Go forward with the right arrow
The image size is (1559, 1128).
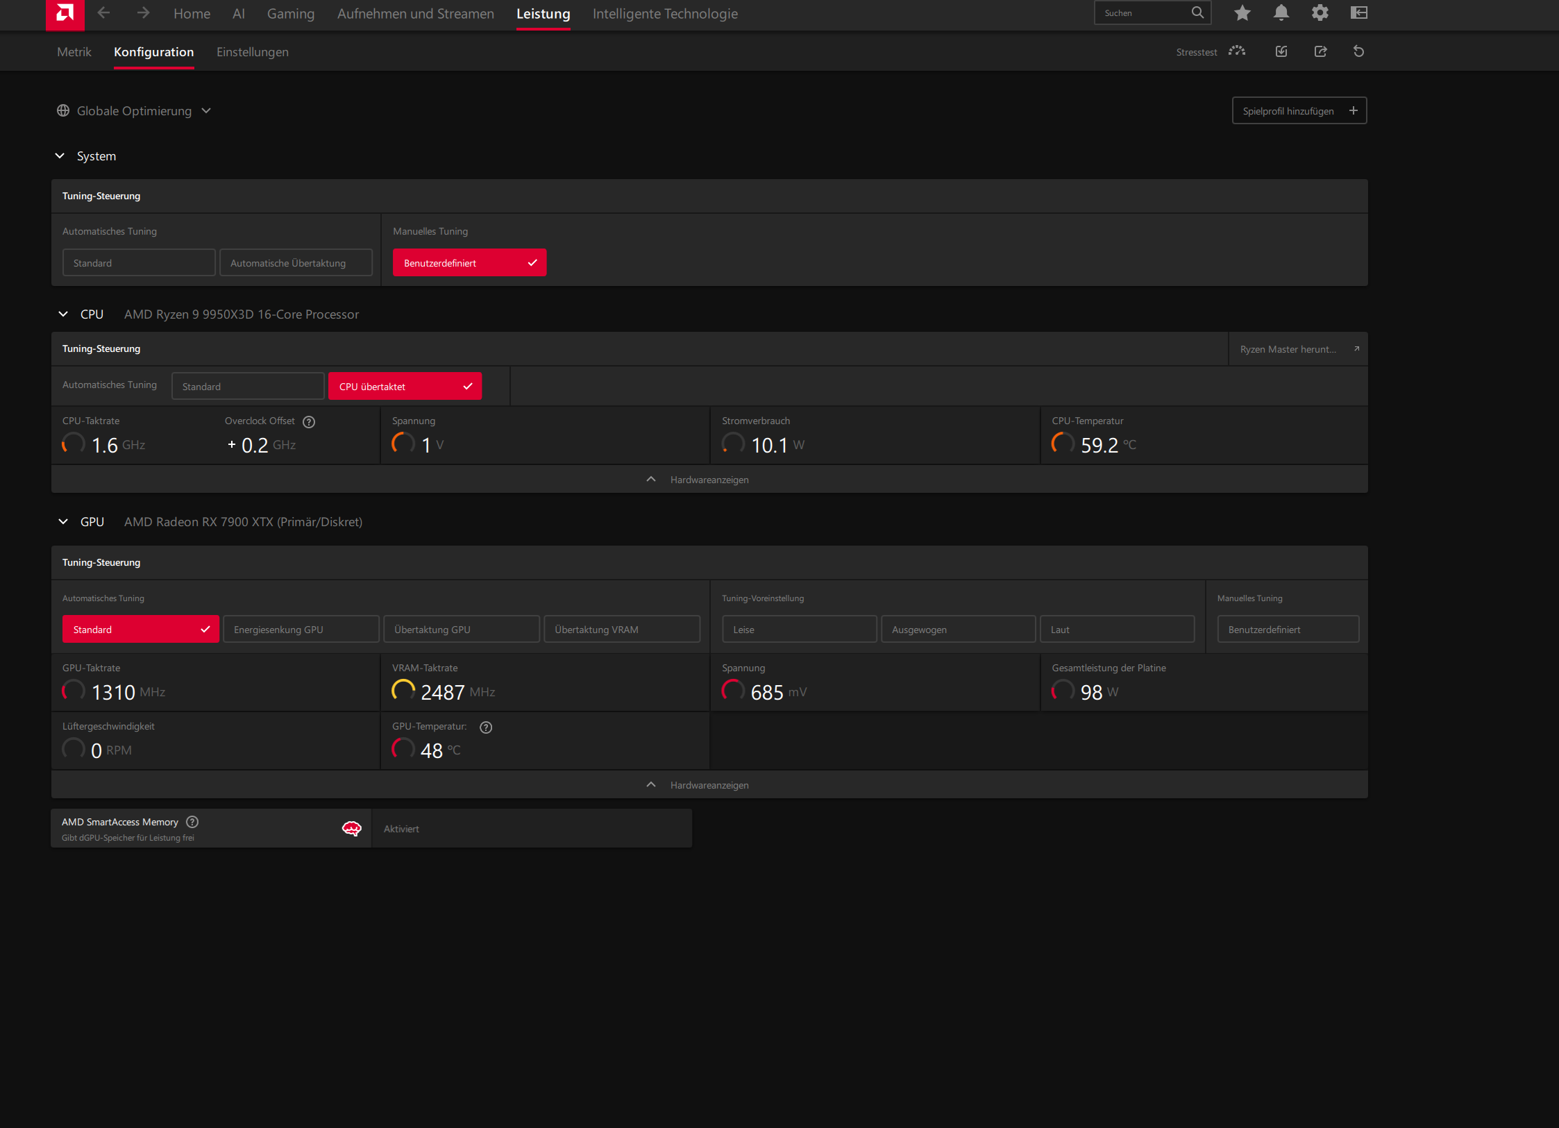click(143, 13)
